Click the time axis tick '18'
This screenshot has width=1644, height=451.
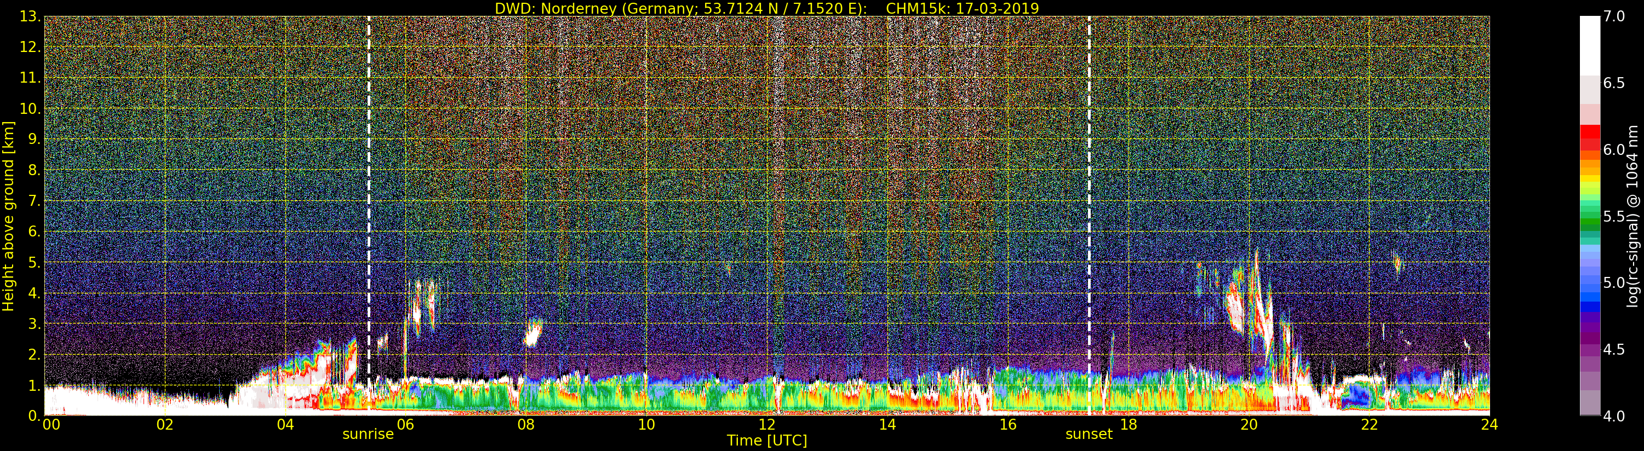point(1129,425)
